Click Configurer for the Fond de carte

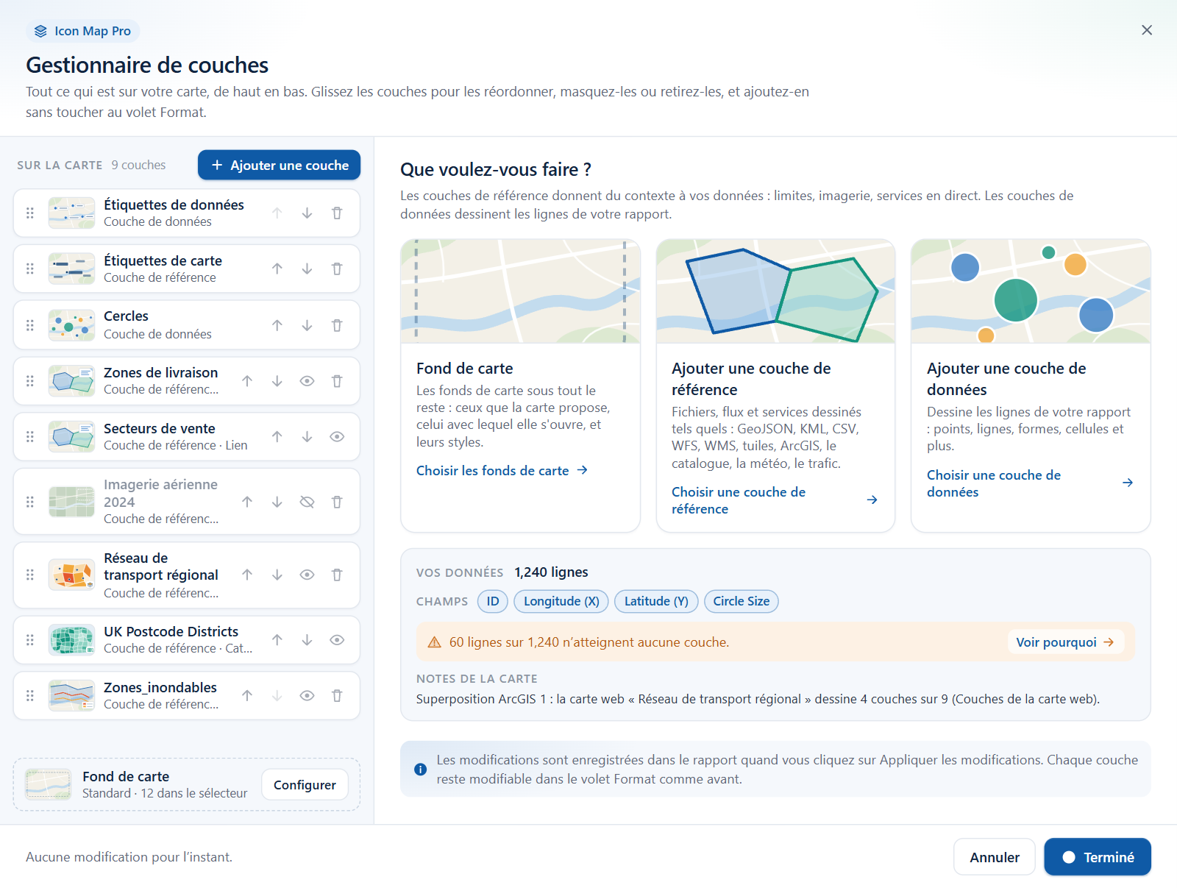pos(305,786)
